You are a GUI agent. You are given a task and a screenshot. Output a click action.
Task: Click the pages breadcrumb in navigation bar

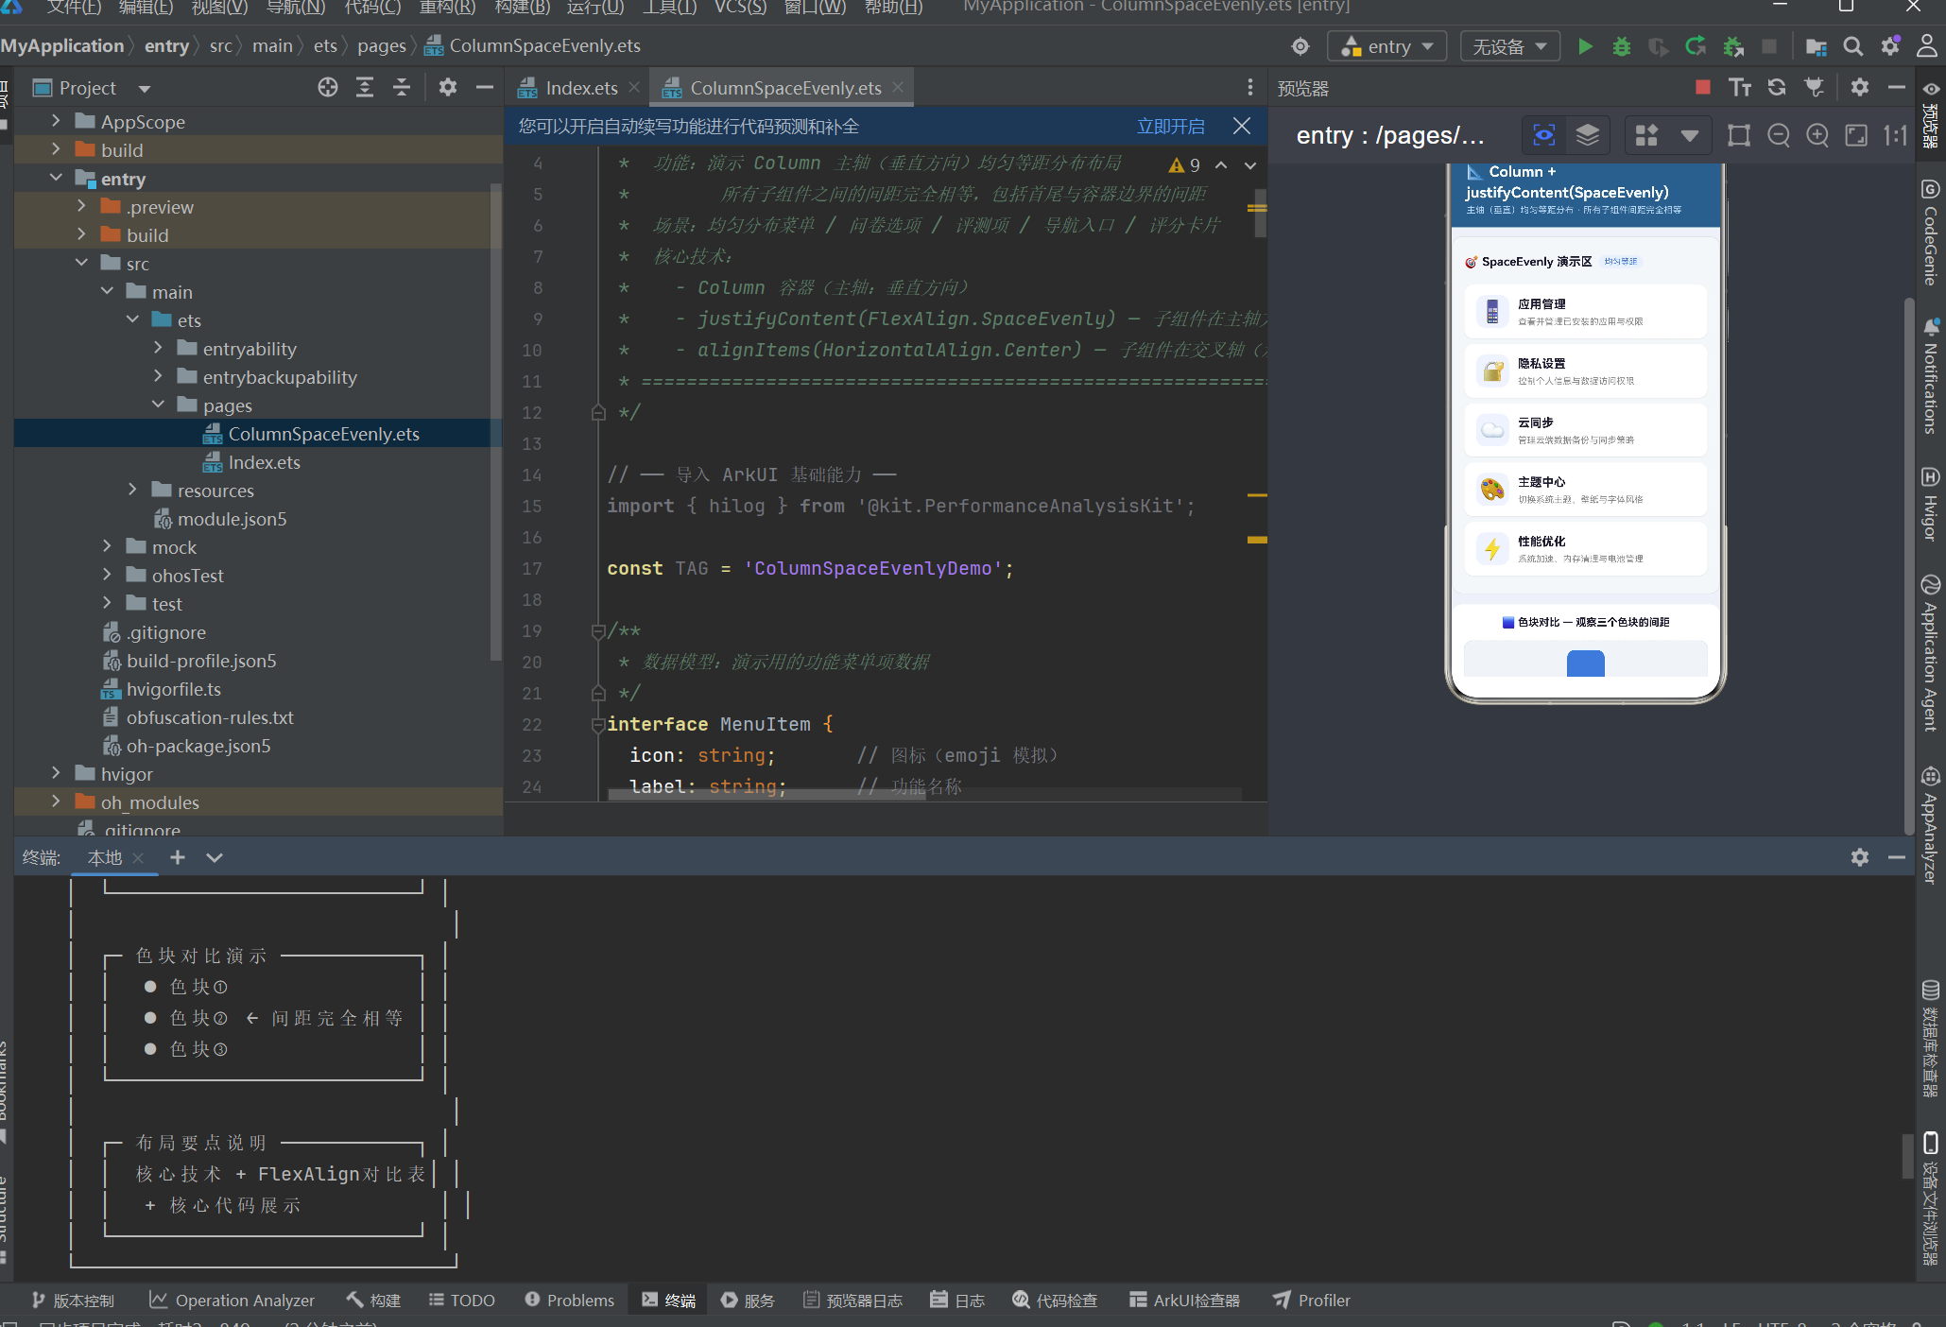click(382, 45)
